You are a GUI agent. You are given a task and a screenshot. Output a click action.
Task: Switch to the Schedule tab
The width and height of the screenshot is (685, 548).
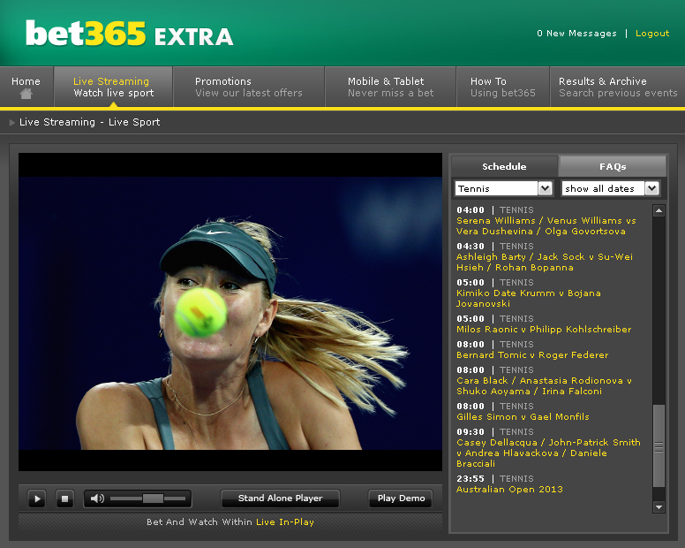coord(504,166)
